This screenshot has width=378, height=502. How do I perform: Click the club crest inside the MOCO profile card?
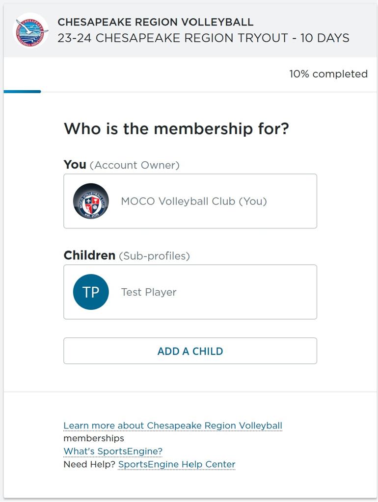(90, 201)
